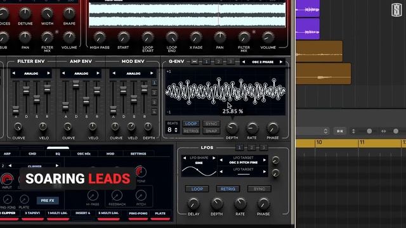Click the LOOP END knob
The width and height of the screenshot is (406, 228).
coord(172,38)
